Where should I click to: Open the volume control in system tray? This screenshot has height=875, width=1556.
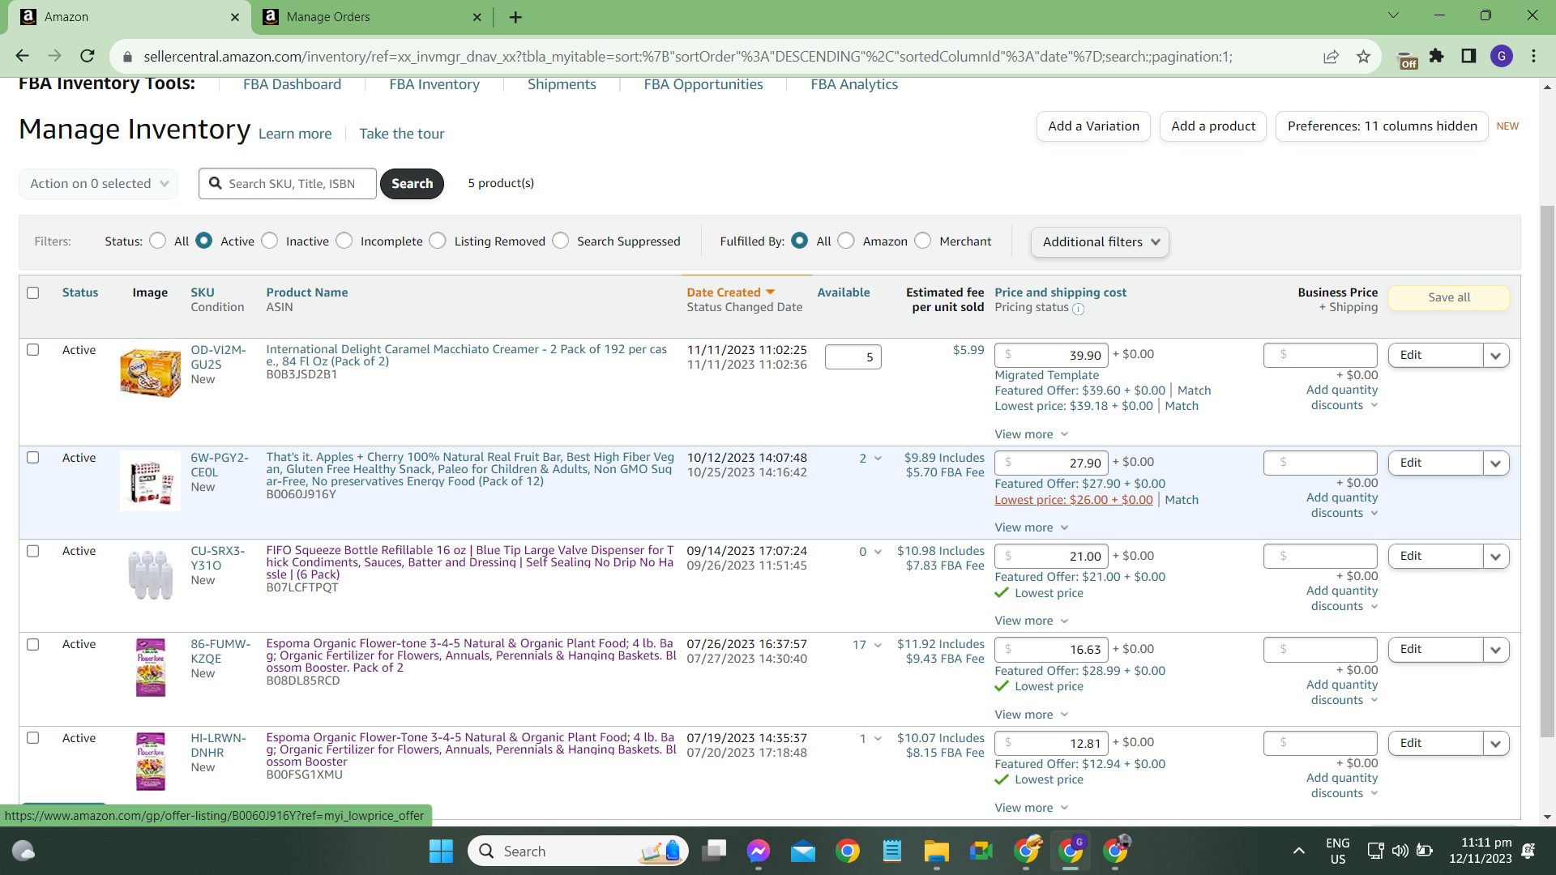(1400, 851)
